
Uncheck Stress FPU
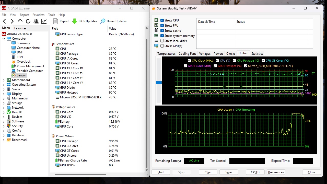[162, 26]
